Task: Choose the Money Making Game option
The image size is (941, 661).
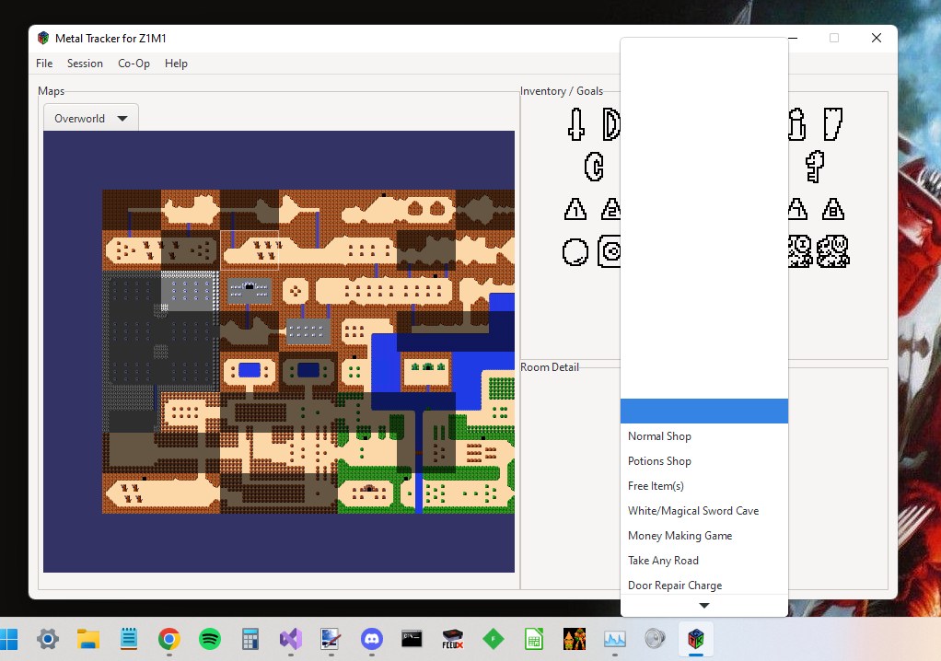Action: click(x=680, y=535)
